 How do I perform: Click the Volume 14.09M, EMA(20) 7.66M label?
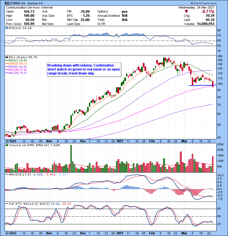tap(34, 145)
